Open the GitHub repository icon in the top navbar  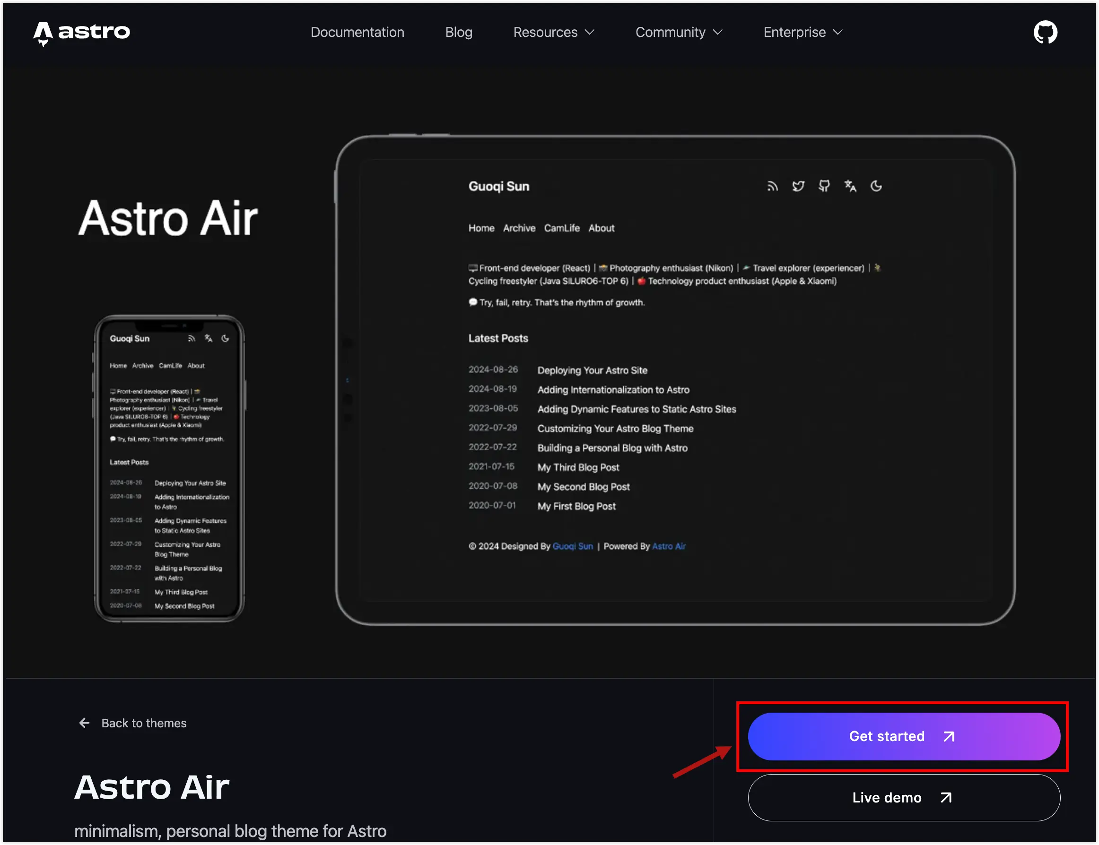[1045, 32]
